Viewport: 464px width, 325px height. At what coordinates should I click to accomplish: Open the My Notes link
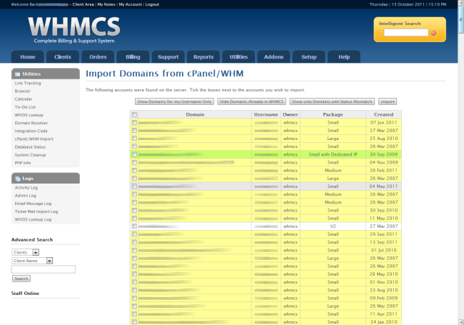coord(106,4)
